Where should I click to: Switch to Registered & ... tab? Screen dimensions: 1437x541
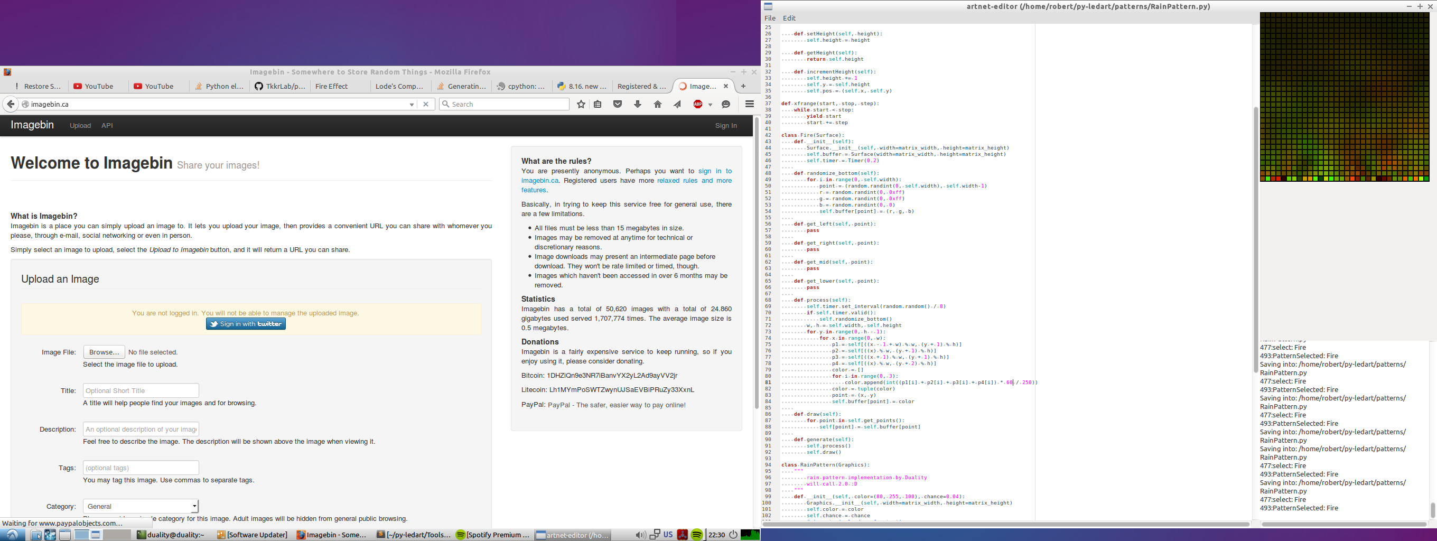point(641,87)
